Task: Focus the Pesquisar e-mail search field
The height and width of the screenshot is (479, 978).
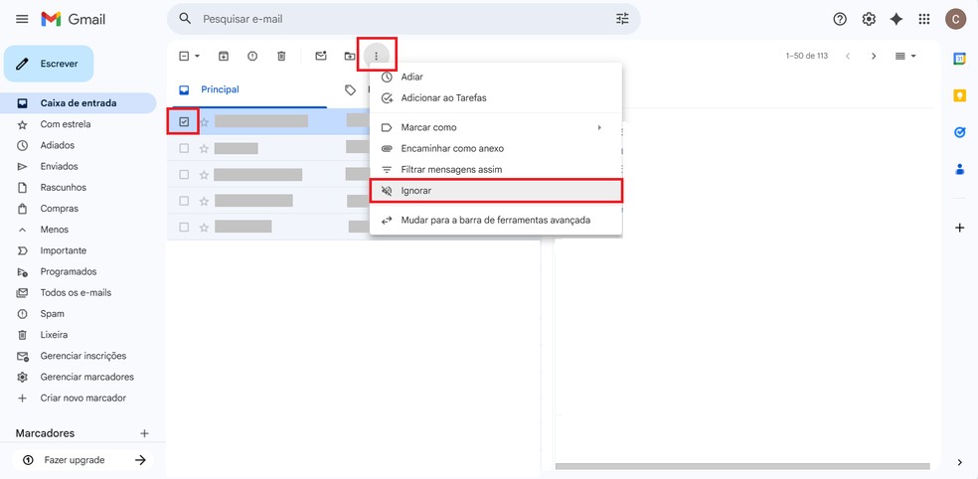Action: click(403, 19)
